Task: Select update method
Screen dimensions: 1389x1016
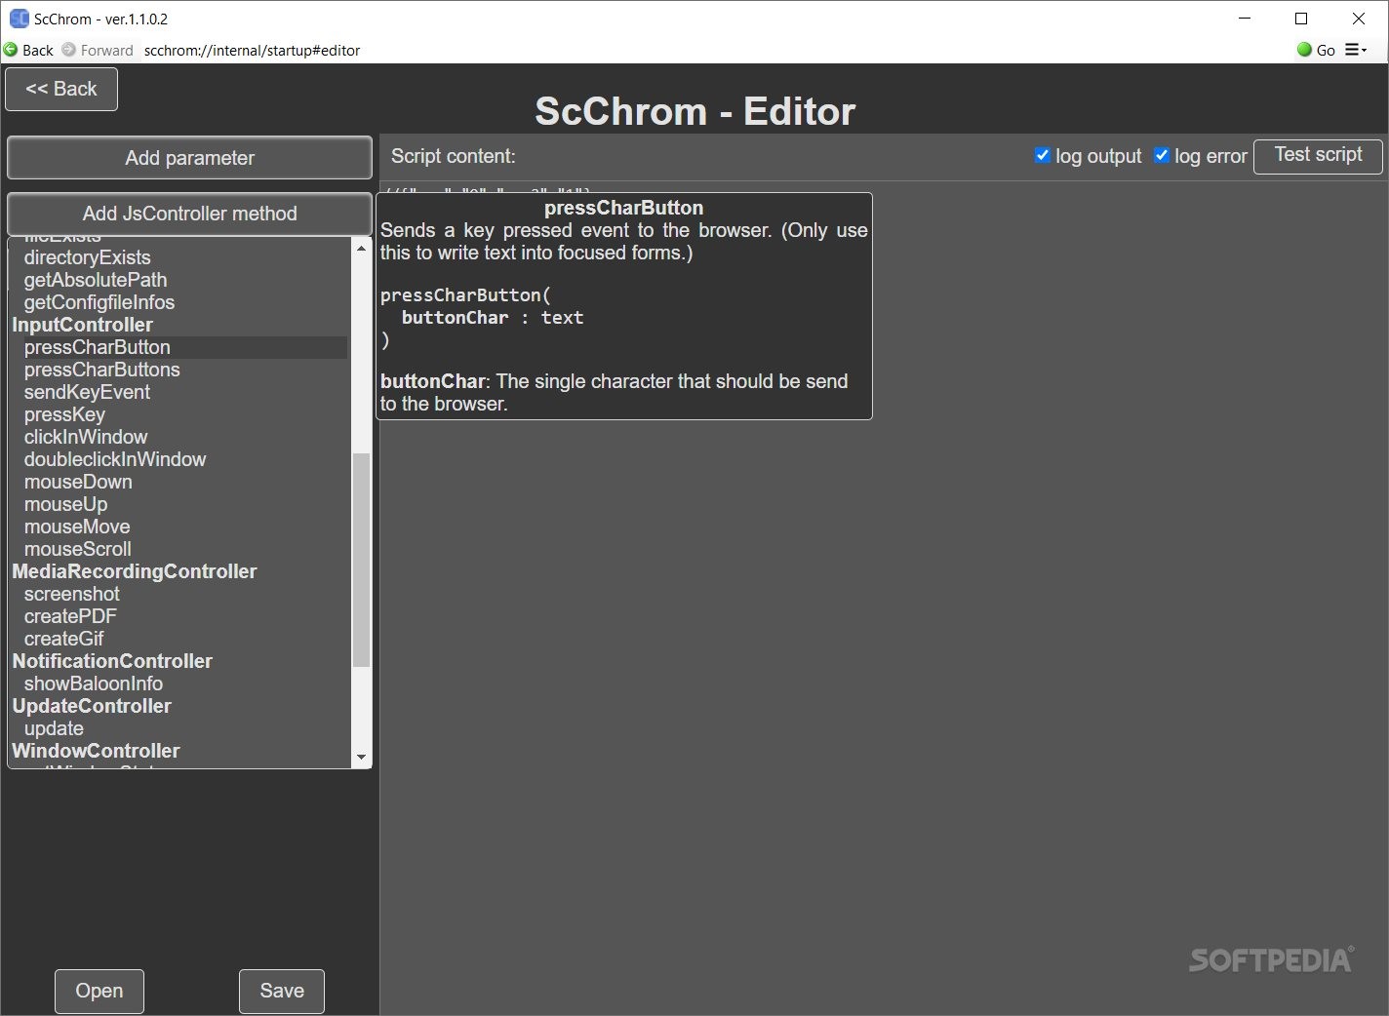Action: click(x=54, y=728)
